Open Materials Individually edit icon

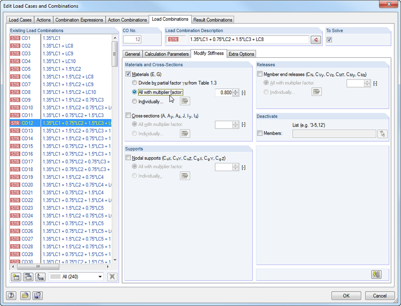coord(185,101)
